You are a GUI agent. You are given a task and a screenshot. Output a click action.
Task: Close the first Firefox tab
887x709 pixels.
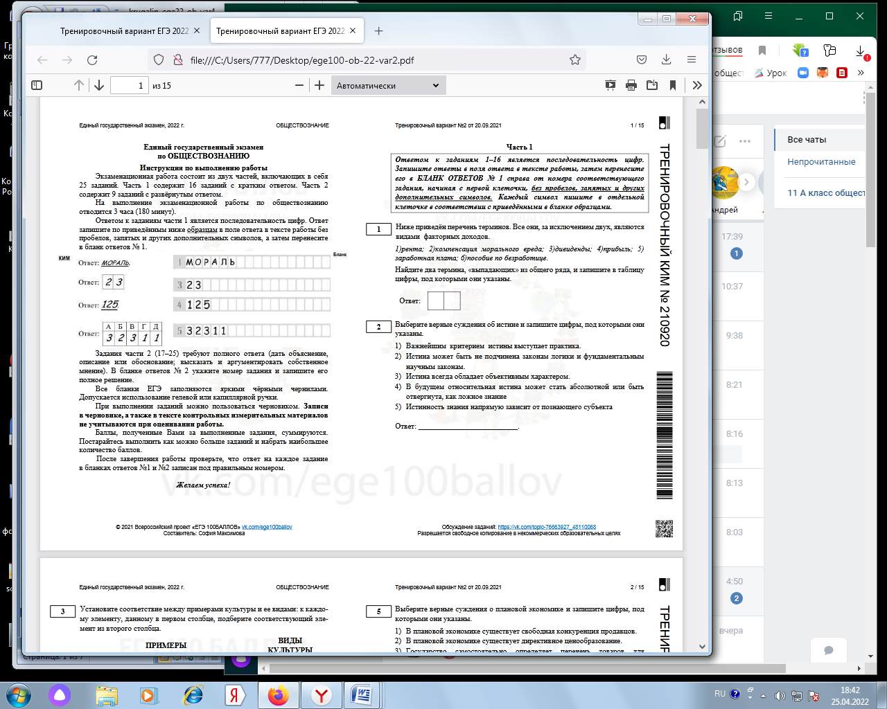197,31
